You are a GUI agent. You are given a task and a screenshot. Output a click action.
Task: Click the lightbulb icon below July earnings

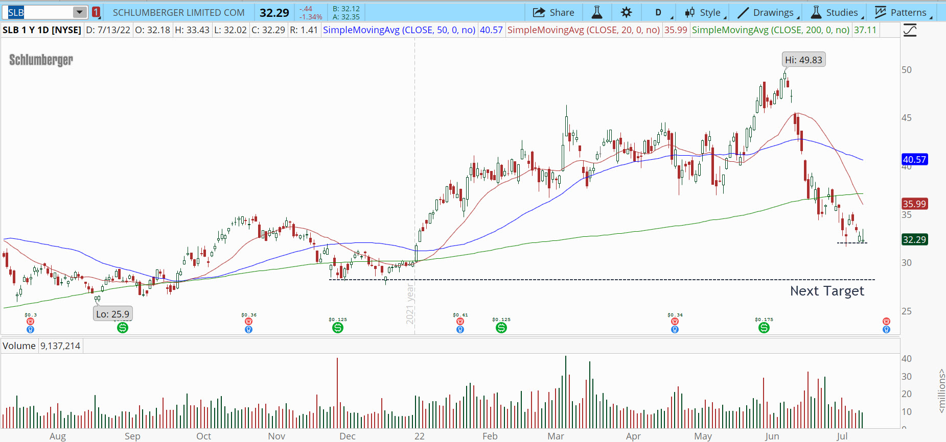(886, 330)
